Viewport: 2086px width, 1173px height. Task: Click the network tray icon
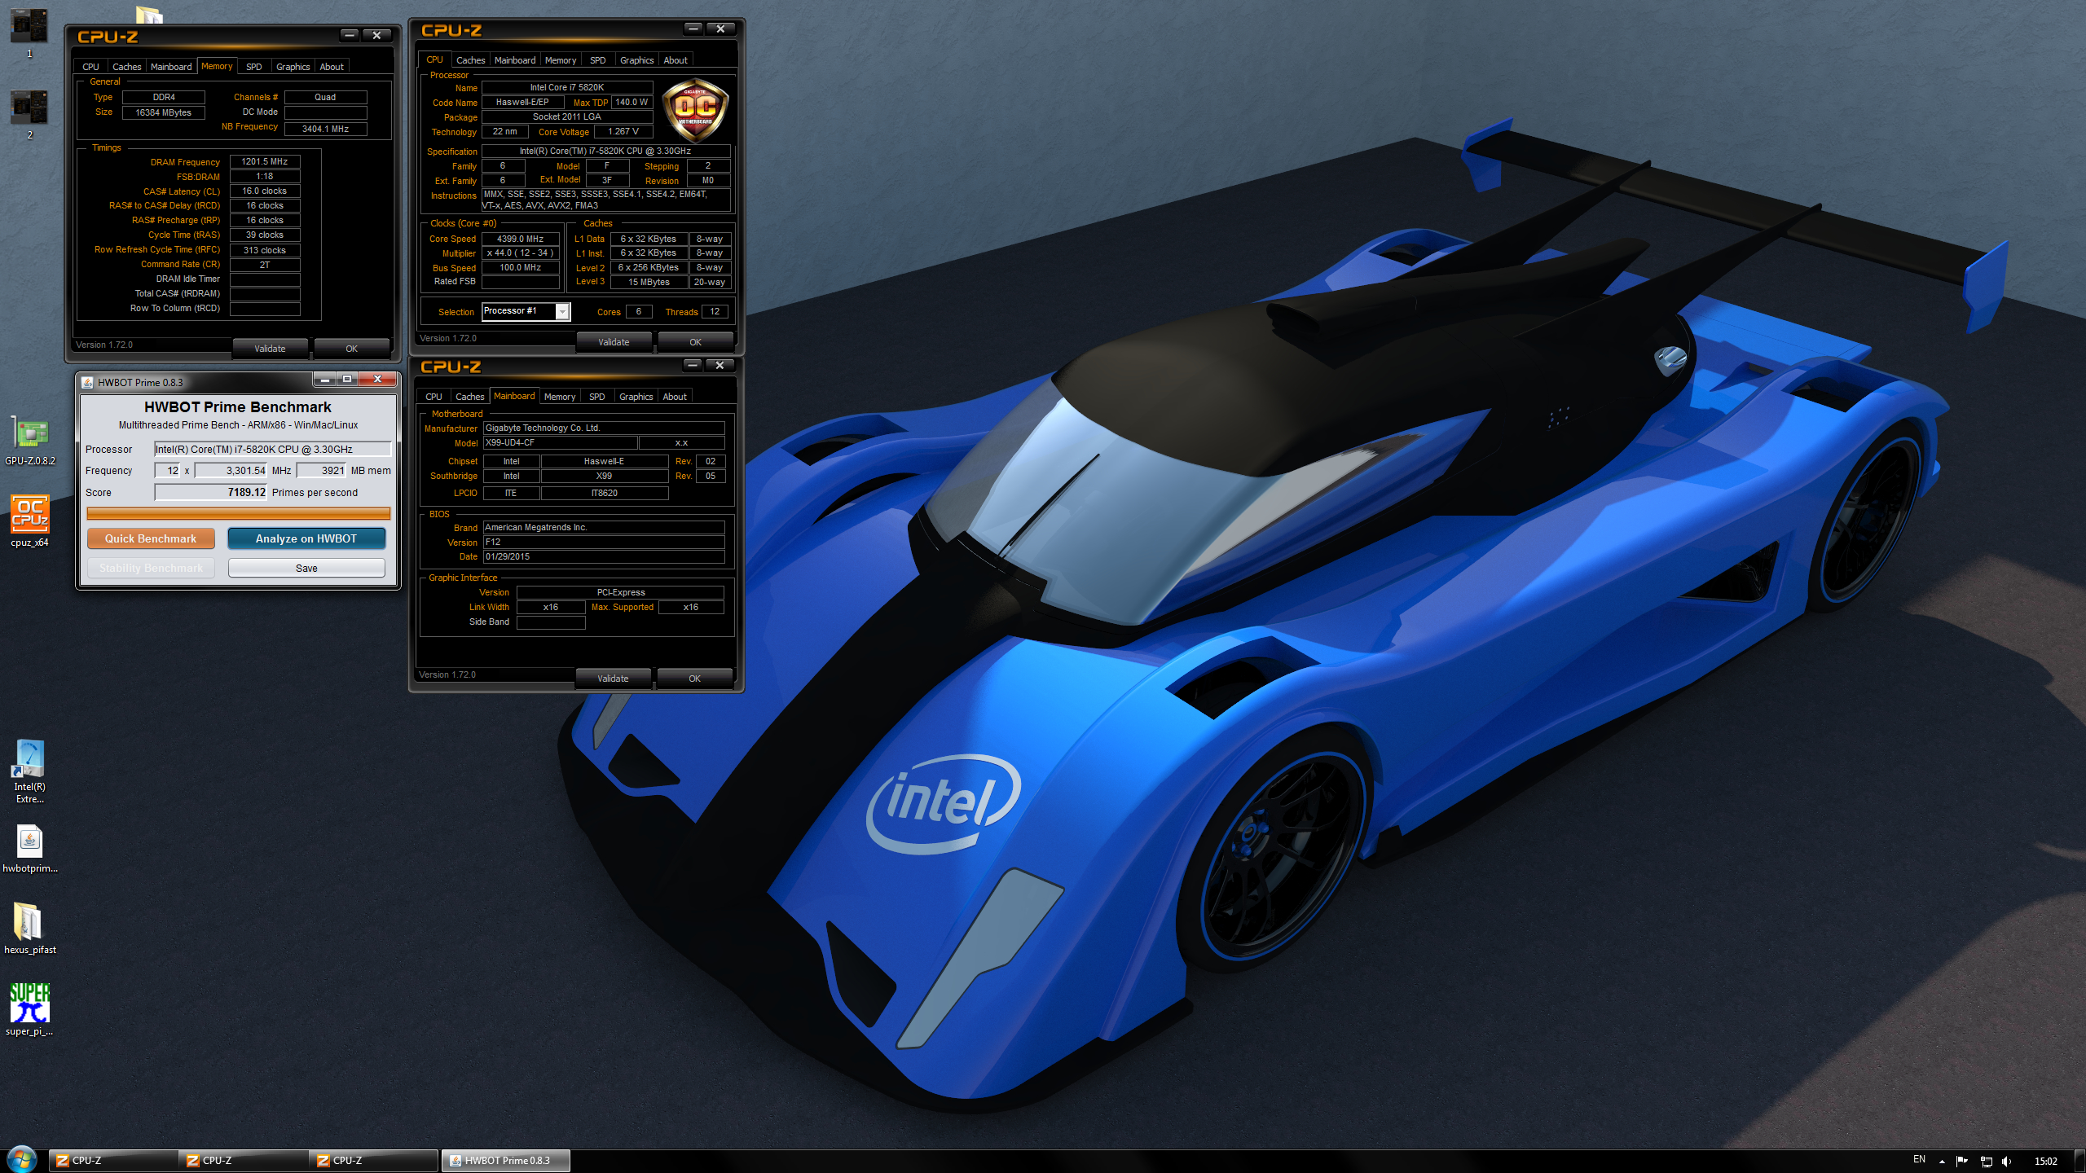click(1986, 1161)
